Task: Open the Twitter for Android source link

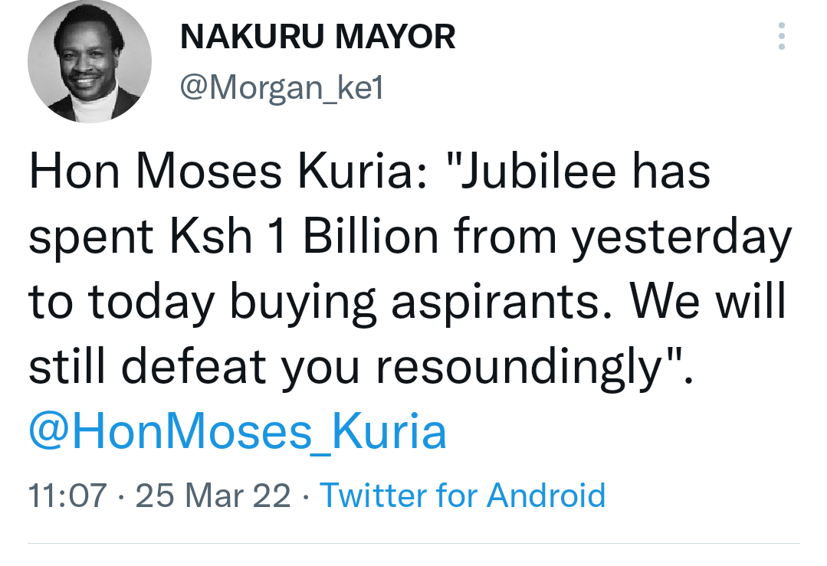Action: pyautogui.click(x=462, y=496)
